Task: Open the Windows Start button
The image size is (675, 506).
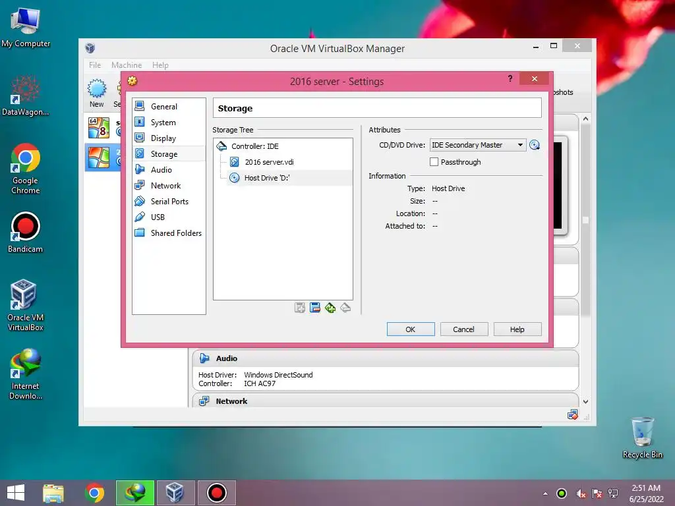Action: [x=16, y=493]
